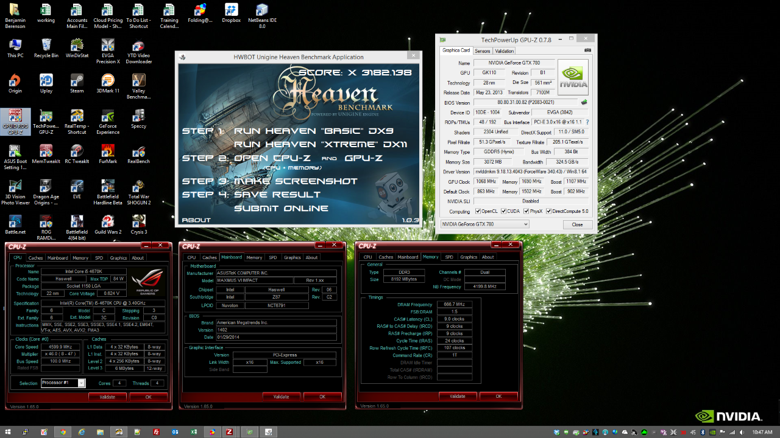The width and height of the screenshot is (780, 438).
Task: Open Caches tab in the CPU-Z CPU window
Action: [35, 258]
